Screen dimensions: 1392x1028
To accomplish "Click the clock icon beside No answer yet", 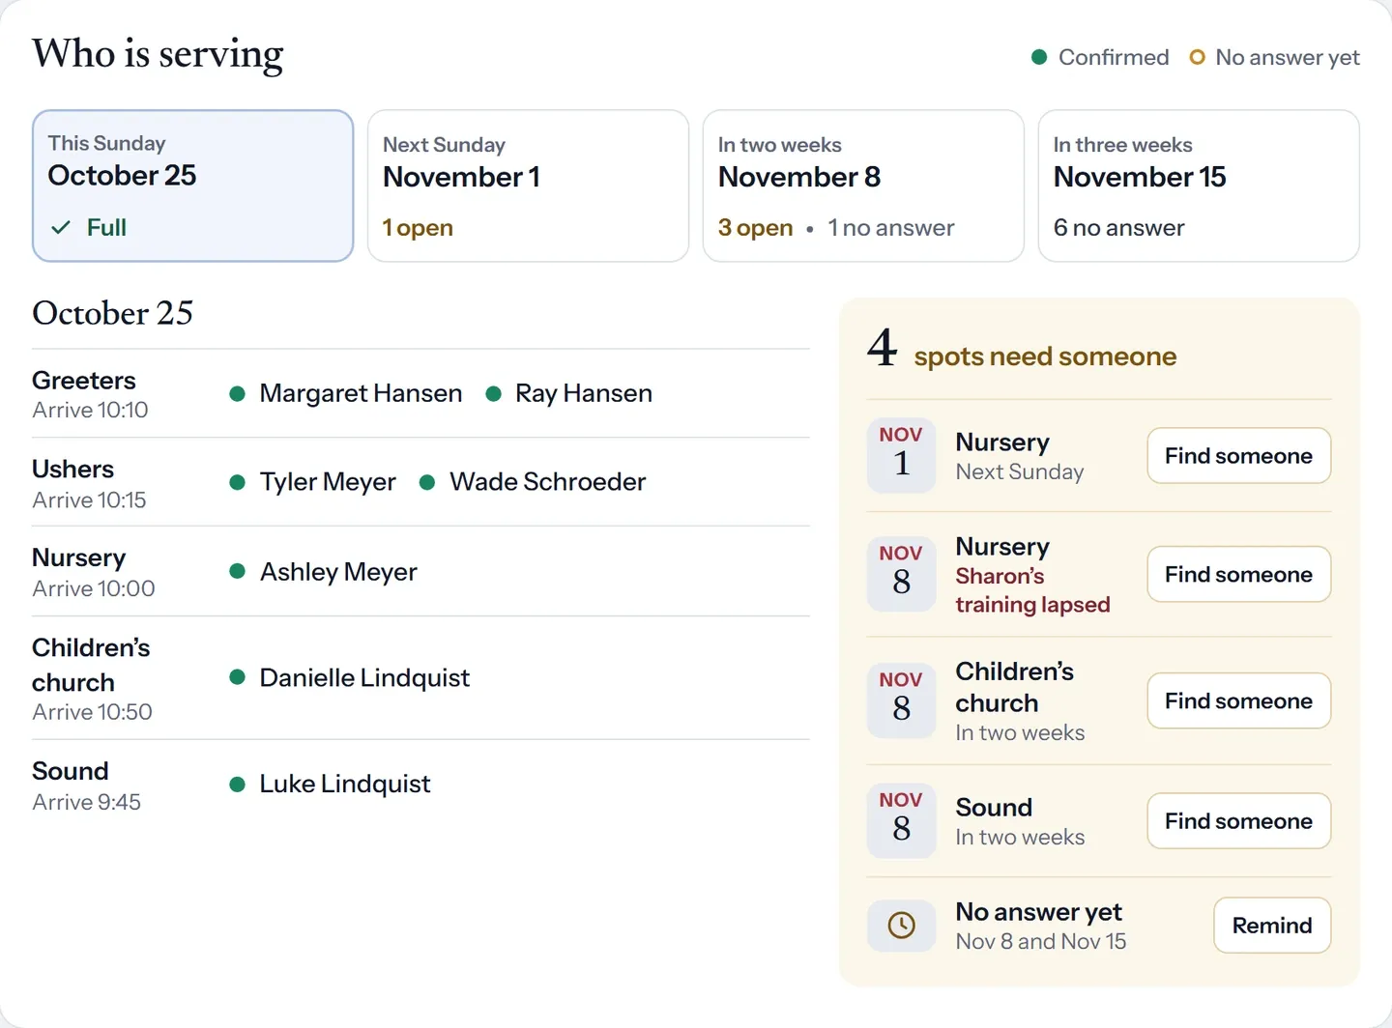I will 902,926.
